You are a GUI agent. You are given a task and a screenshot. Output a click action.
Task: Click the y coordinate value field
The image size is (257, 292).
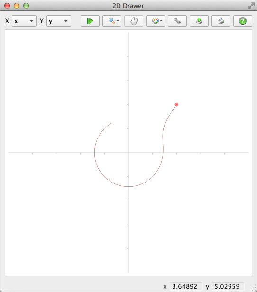pyautogui.click(x=228, y=286)
